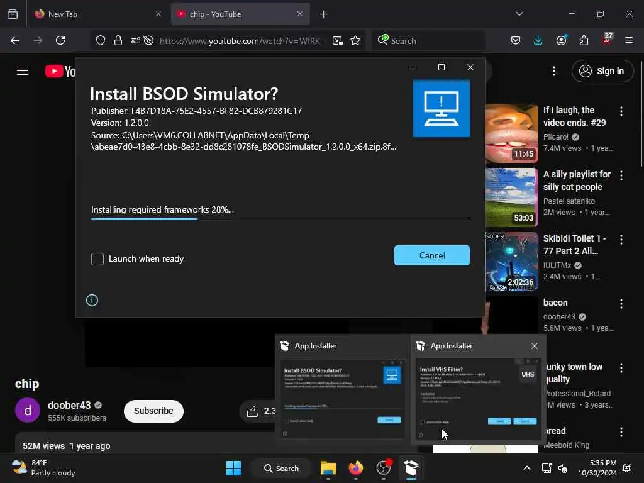Open more options for silly cat playlist
Screen dimensions: 644x483
621,175
